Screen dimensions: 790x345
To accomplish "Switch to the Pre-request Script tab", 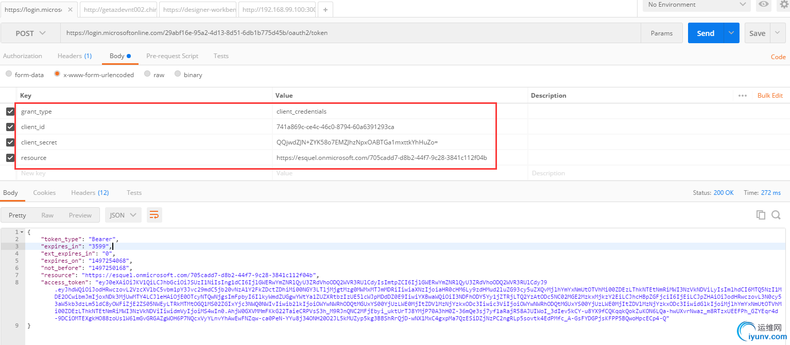I will pyautogui.click(x=172, y=56).
